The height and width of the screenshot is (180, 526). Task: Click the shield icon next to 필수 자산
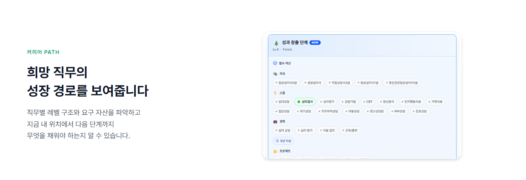(x=275, y=63)
